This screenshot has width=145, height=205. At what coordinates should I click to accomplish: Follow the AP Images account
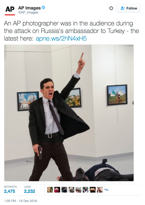(128, 8)
